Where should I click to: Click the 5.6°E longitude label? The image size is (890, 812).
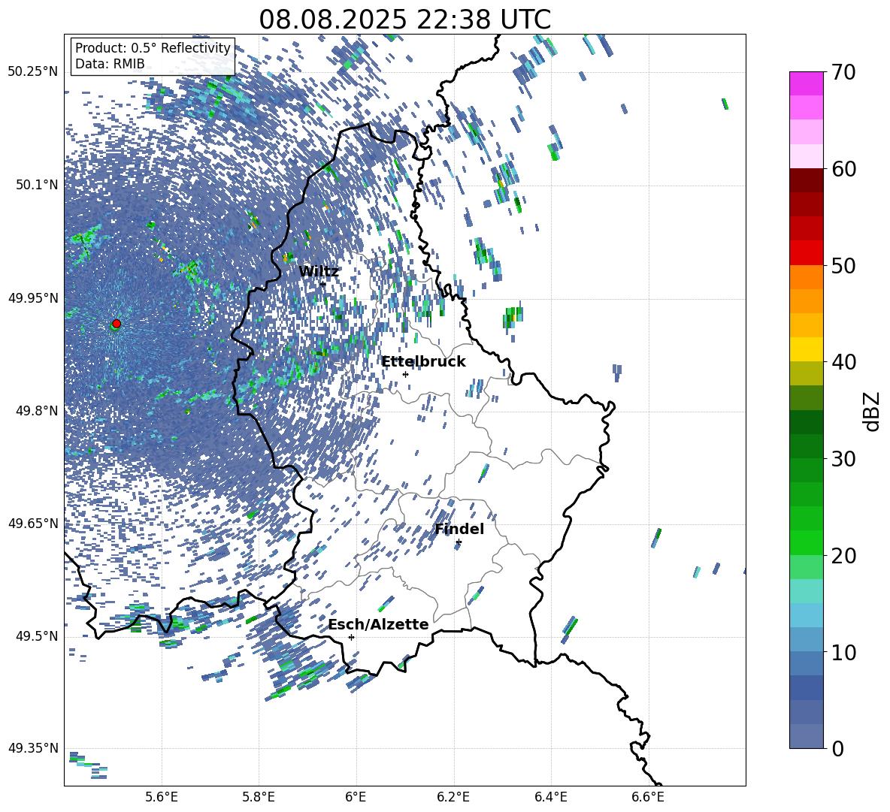162,797
